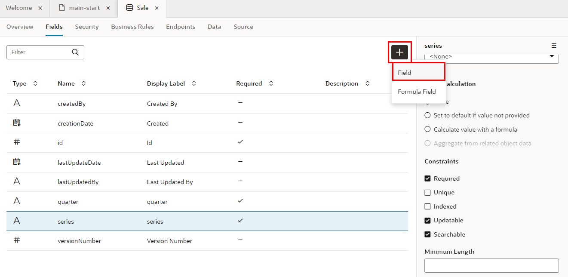Sort the table by Name column
568x277 pixels.
pyautogui.click(x=83, y=83)
